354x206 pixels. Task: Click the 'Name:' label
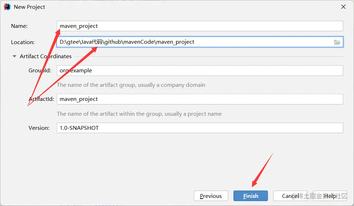19,26
